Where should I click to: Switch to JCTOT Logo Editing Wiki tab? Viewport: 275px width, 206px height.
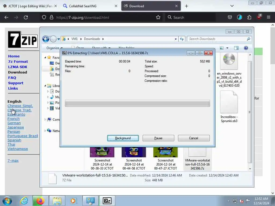(x=30, y=6)
